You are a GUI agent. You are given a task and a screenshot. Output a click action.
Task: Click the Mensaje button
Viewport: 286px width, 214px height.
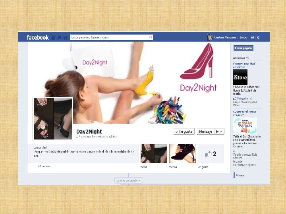(x=206, y=132)
